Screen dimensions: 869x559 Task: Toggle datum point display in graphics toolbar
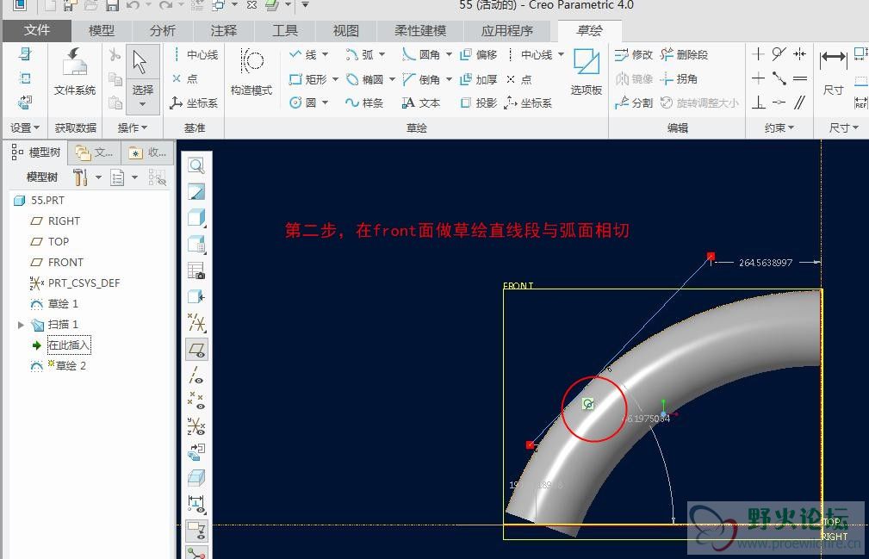coord(196,401)
